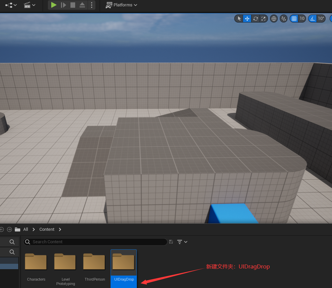Viewport: 332px width, 288px height.
Task: Select the blue cube in viewport
Action: click(x=233, y=213)
